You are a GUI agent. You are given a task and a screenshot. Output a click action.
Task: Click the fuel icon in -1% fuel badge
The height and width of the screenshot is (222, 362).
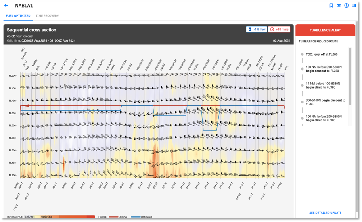250,29
